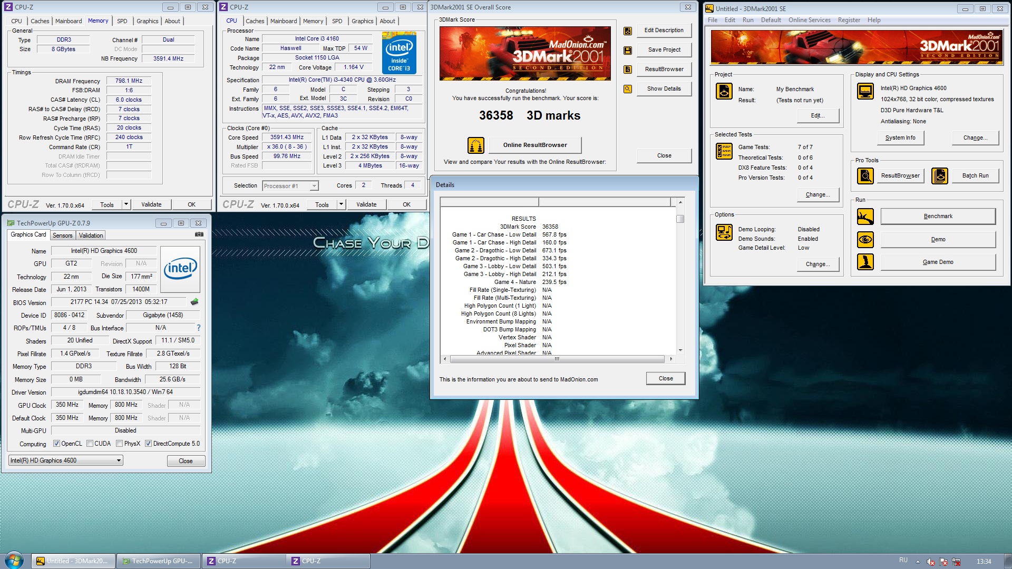Click the Details scrollbar up arrow
Image resolution: width=1012 pixels, height=569 pixels.
(x=680, y=202)
